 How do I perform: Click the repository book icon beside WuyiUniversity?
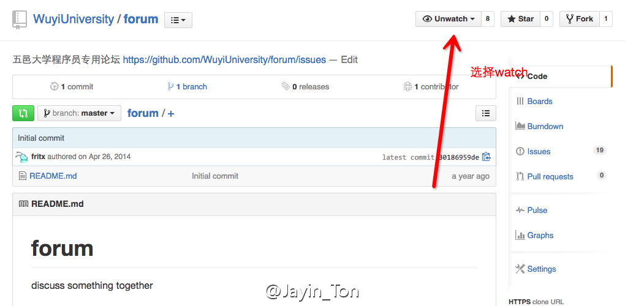[20, 20]
